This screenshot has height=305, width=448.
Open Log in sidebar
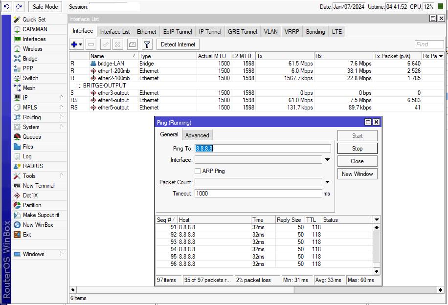(x=27, y=156)
